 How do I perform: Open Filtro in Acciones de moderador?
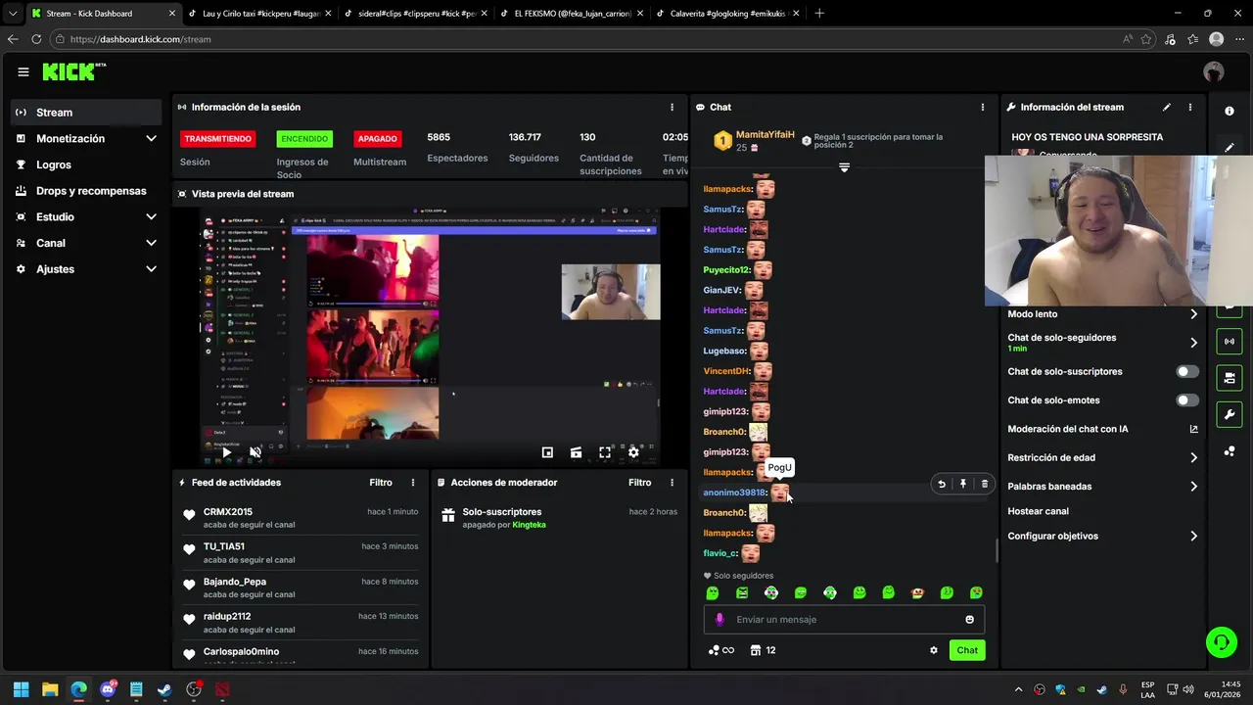(639, 483)
